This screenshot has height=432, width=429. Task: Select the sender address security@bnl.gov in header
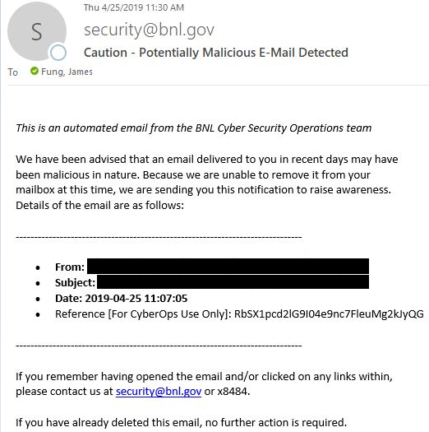(x=149, y=30)
